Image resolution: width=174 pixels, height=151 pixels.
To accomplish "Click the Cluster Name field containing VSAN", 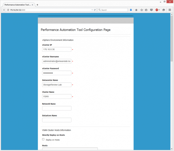I will (57, 96).
